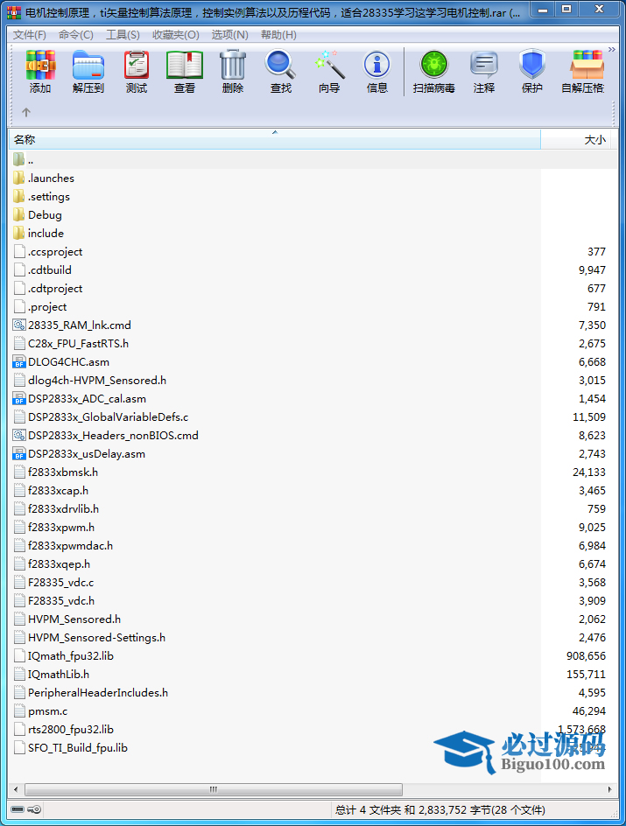The image size is (626, 826).
Task: Select the include folder
Action: [39, 234]
